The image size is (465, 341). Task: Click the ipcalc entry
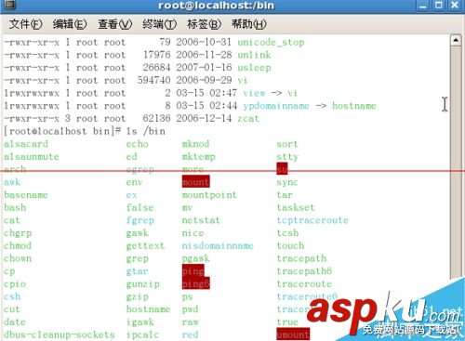(x=142, y=334)
